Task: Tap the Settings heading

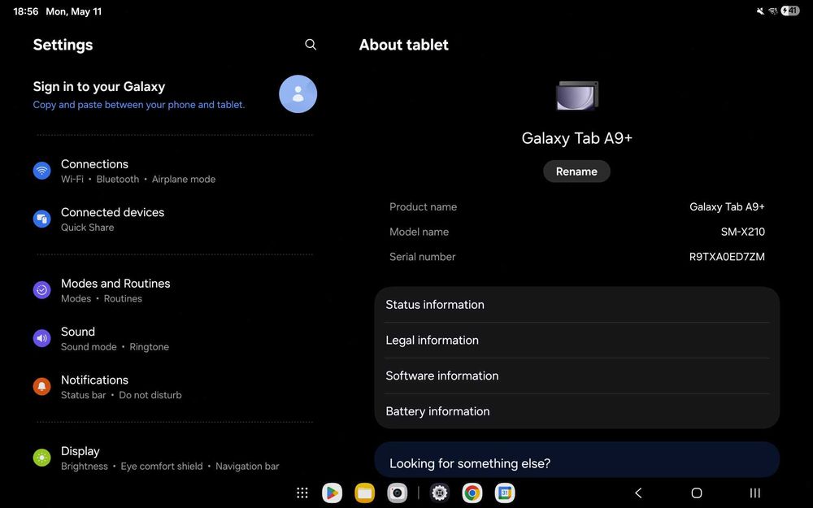Action: click(x=63, y=45)
